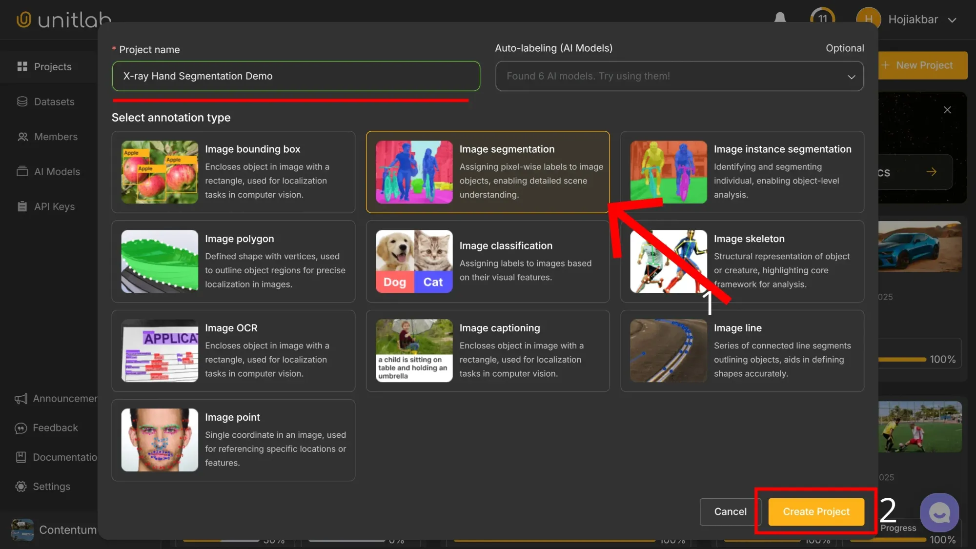Click the Project name input field

[x=296, y=76]
